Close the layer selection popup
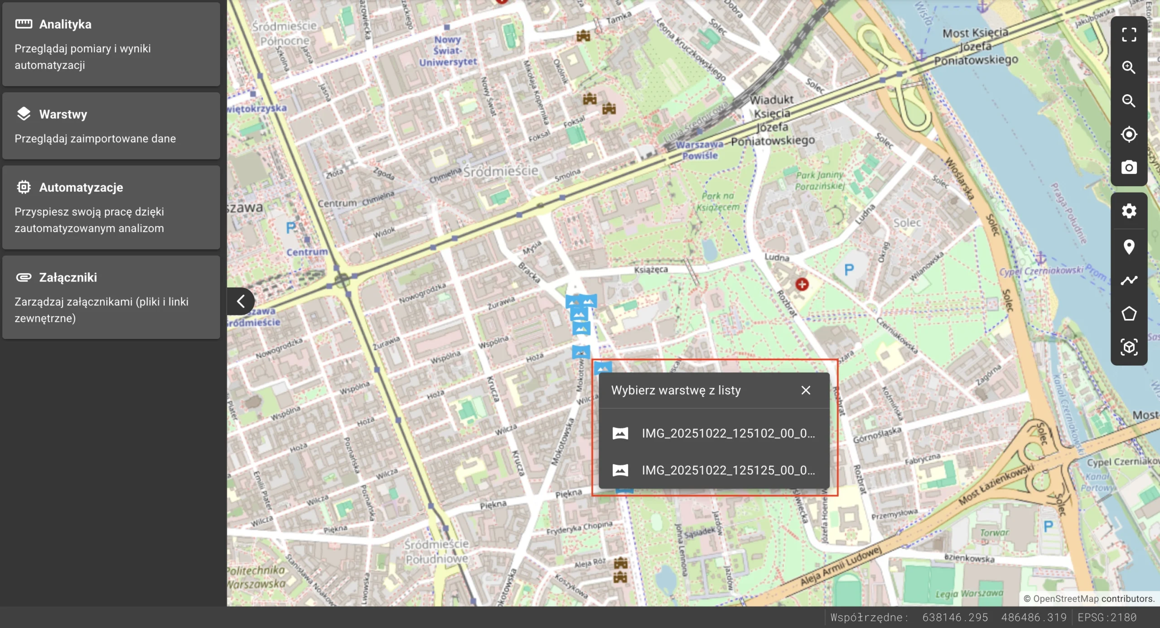The width and height of the screenshot is (1160, 628). 806,390
